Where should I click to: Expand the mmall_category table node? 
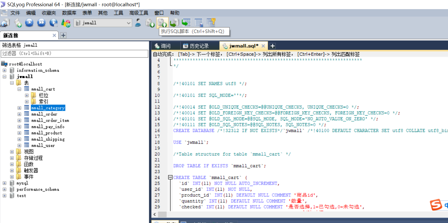coord(19,108)
